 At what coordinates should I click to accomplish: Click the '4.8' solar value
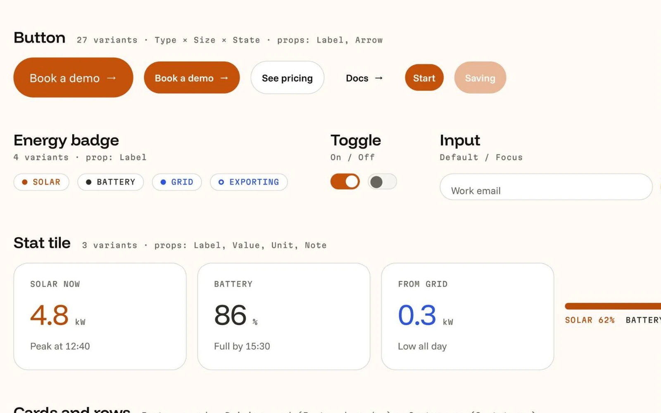click(x=49, y=316)
